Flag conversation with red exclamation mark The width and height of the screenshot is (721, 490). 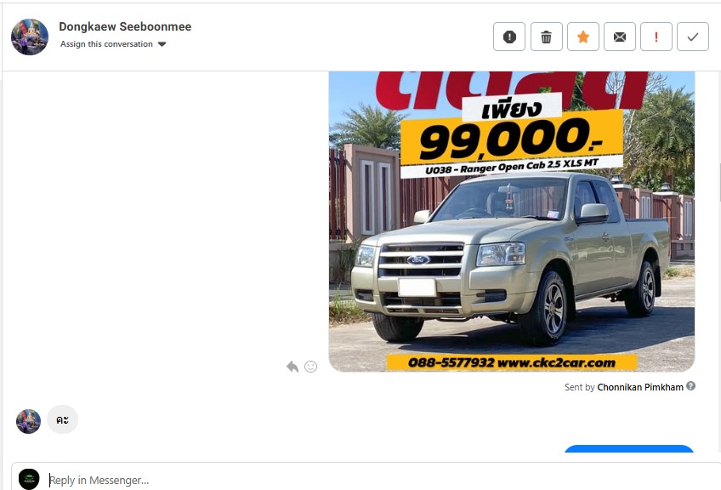[x=656, y=37]
